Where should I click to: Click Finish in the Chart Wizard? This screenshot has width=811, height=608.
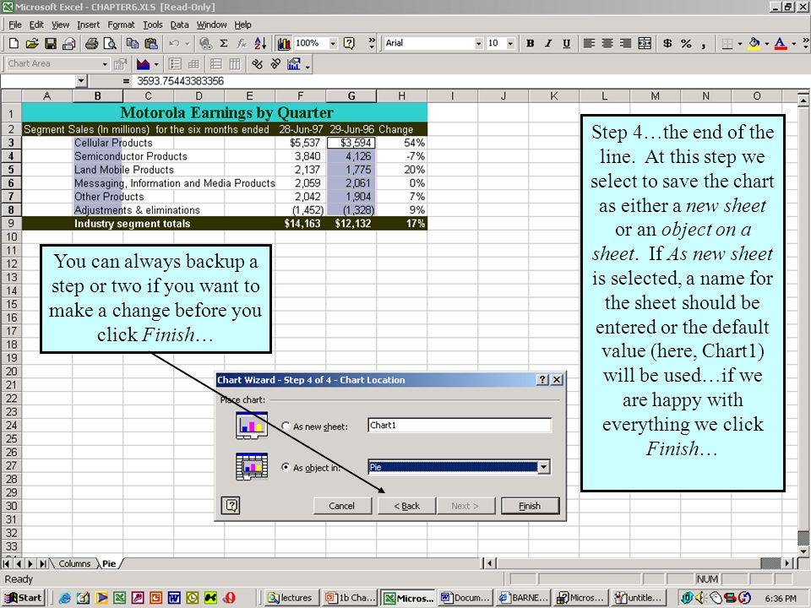(530, 506)
